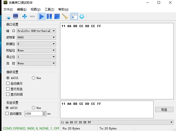Click the Rx: 20 Bytes status text

coord(71,129)
